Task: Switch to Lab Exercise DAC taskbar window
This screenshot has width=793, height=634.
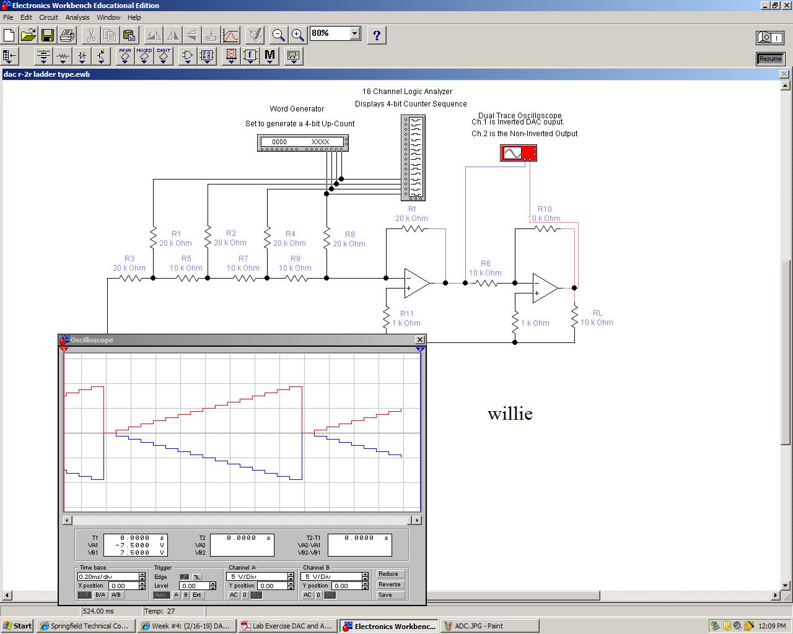Action: [289, 626]
